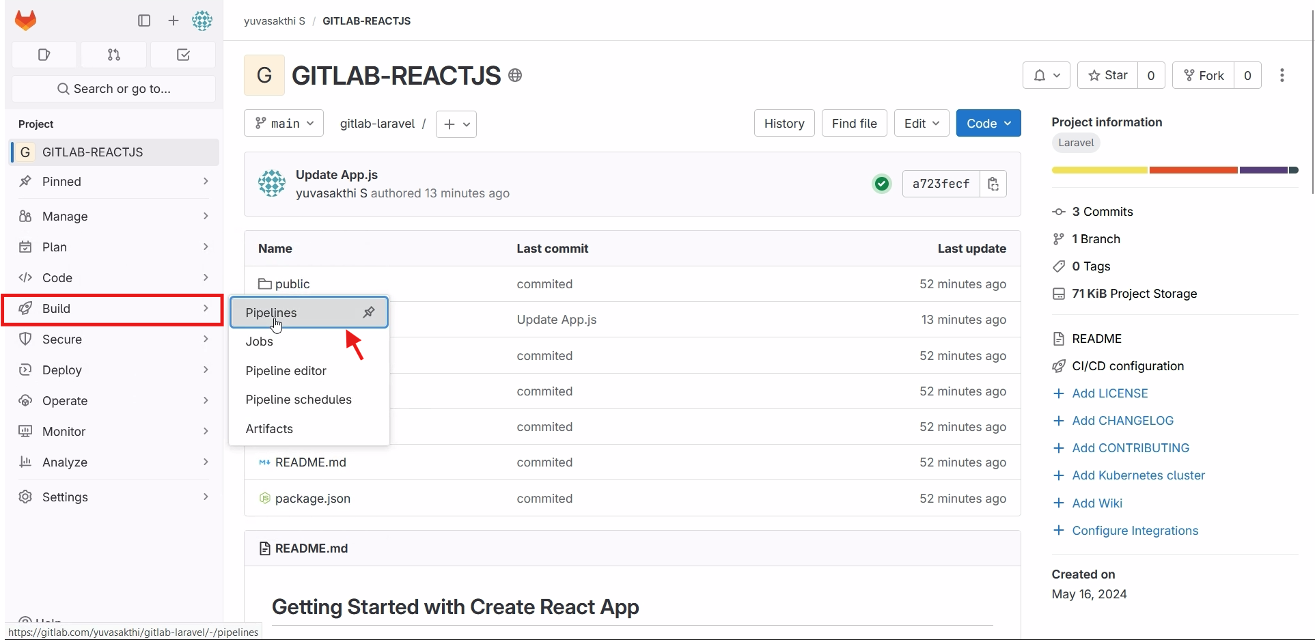View 0 Tags link
Screen dimensions: 1315x640
tap(1091, 266)
